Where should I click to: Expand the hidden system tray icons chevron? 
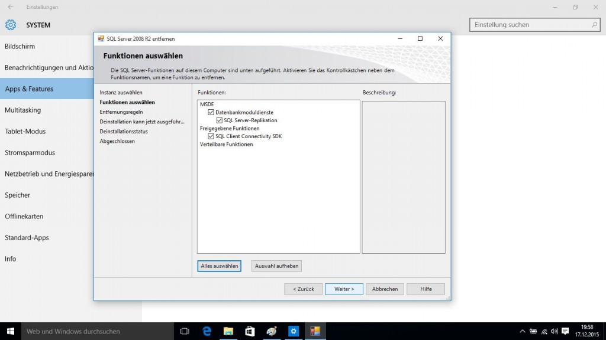(523, 331)
